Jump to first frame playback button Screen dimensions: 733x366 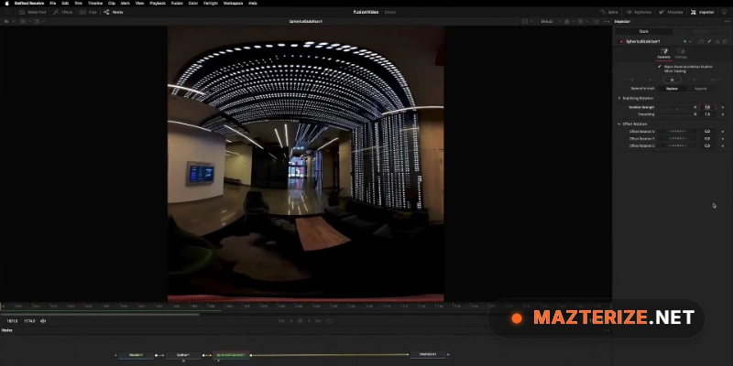[x=281, y=321]
